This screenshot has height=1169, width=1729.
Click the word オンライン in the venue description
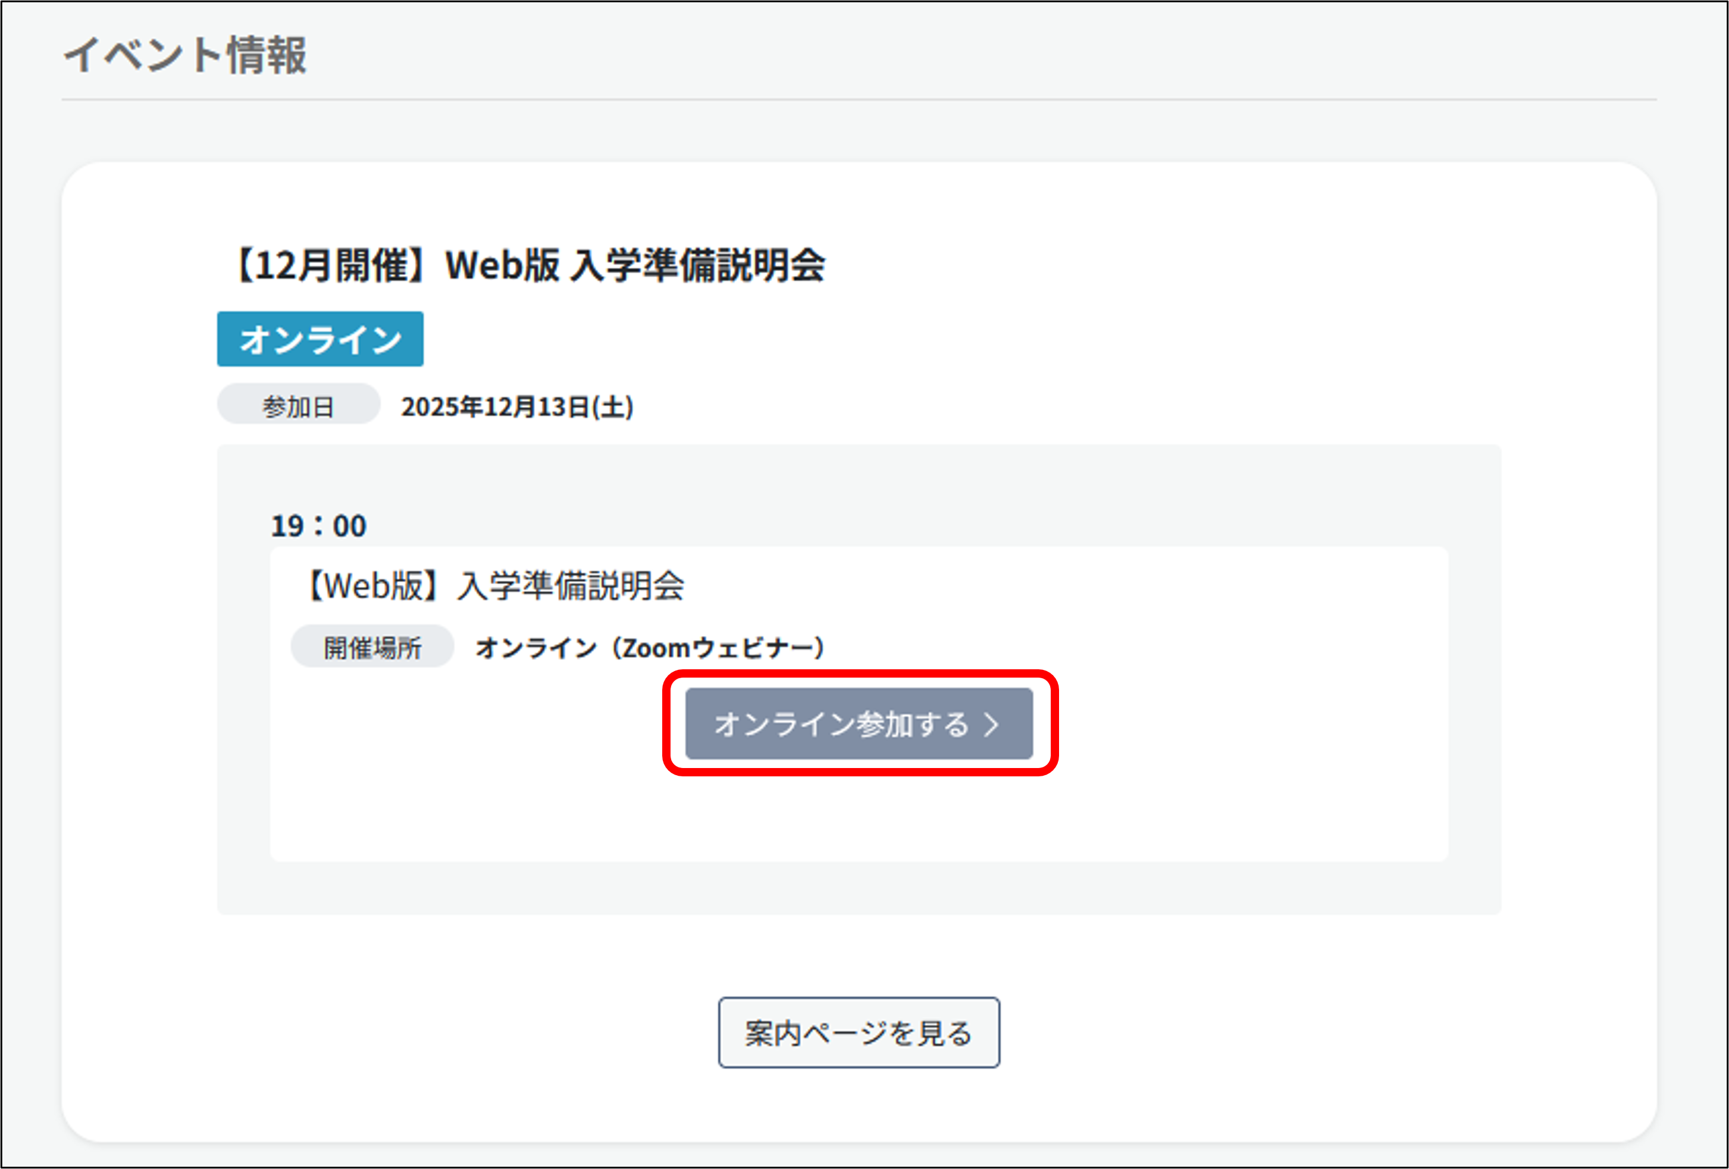(535, 647)
